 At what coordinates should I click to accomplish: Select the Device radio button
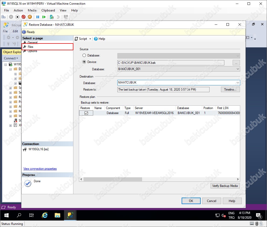pyautogui.click(x=84, y=62)
